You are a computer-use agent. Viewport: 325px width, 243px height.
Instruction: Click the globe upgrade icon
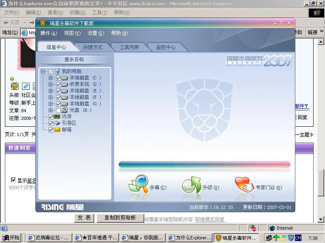coord(191,185)
